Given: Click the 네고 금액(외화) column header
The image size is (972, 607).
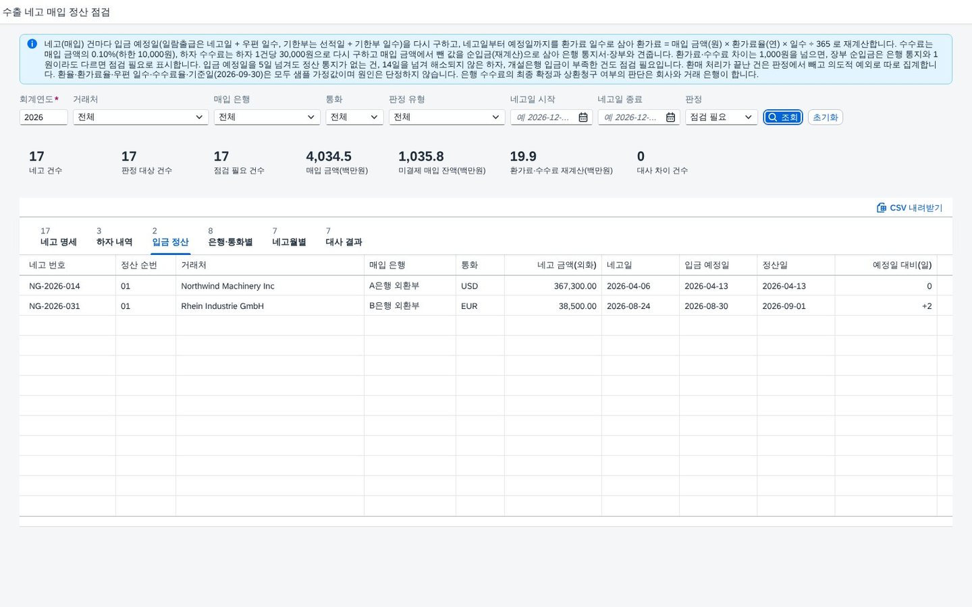Looking at the screenshot, I should pos(553,265).
